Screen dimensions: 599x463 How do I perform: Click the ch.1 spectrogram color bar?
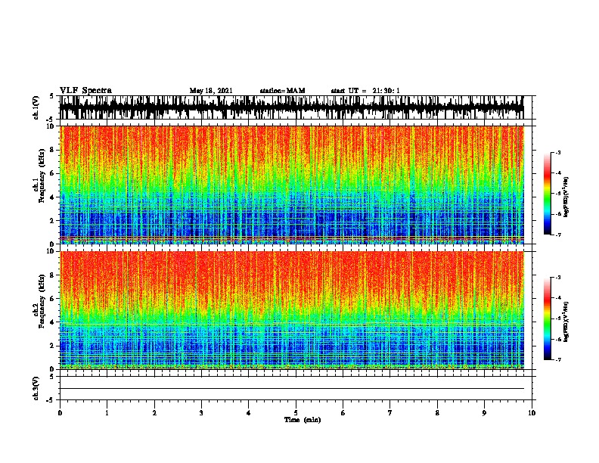[x=548, y=194]
